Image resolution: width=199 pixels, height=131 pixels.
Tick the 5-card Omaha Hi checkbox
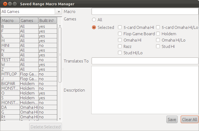[x=120, y=28]
